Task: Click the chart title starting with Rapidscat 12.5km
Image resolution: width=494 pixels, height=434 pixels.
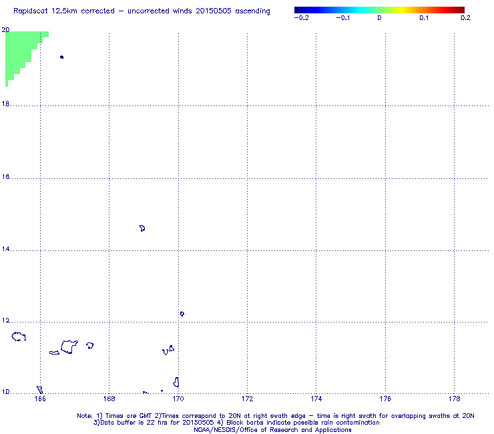Action: tap(142, 11)
